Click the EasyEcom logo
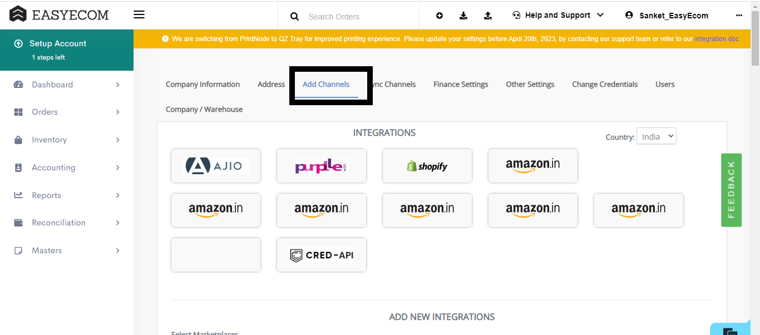The image size is (760, 335). pyautogui.click(x=59, y=14)
